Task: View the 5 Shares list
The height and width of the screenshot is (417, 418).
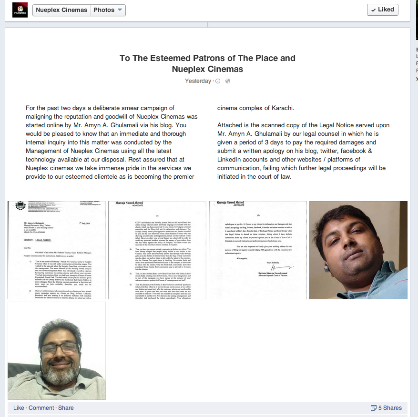Action: pos(390,408)
